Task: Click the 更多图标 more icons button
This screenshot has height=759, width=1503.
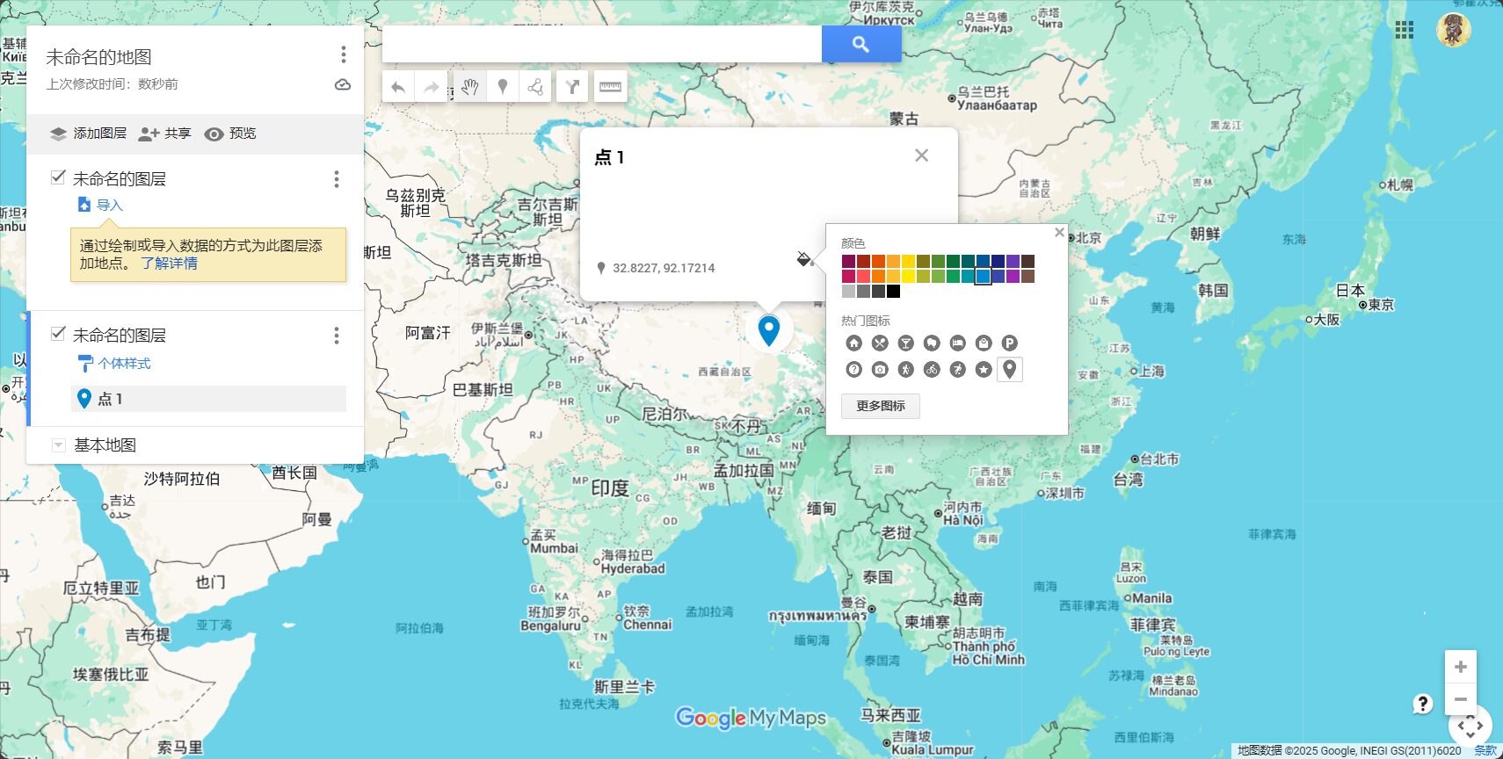Action: pos(881,406)
